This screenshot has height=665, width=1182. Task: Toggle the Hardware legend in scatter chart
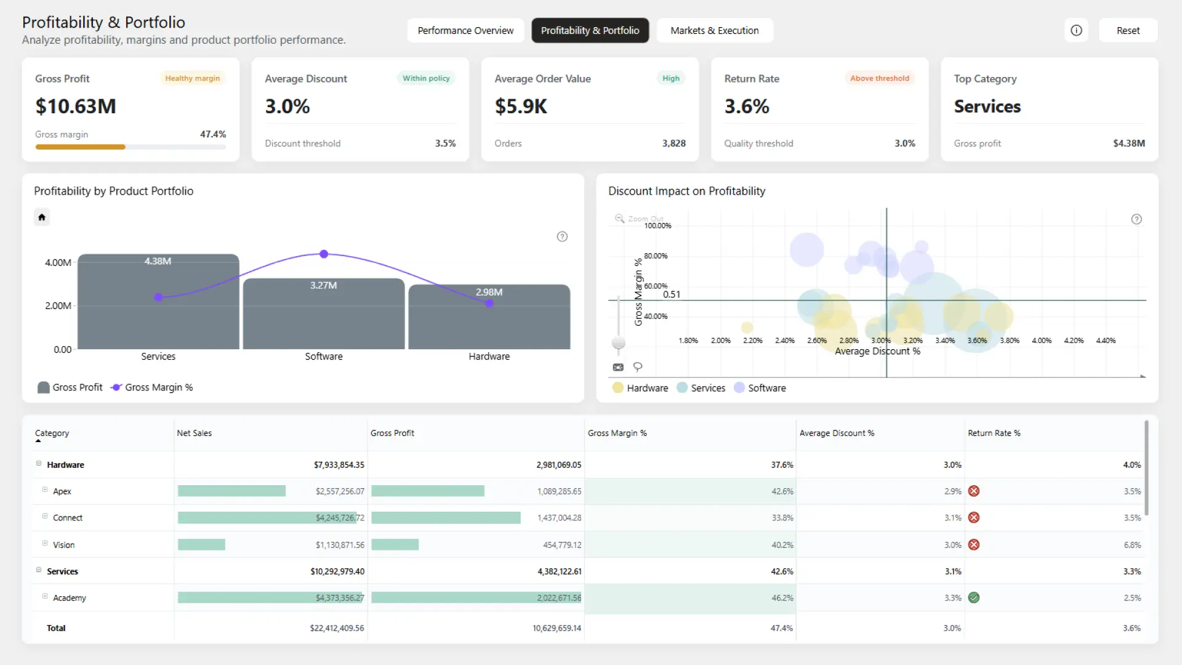pos(640,388)
